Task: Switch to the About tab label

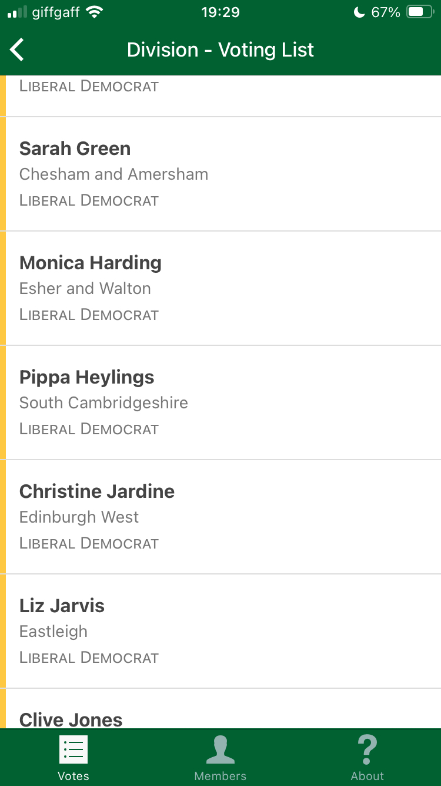Action: coord(367,776)
